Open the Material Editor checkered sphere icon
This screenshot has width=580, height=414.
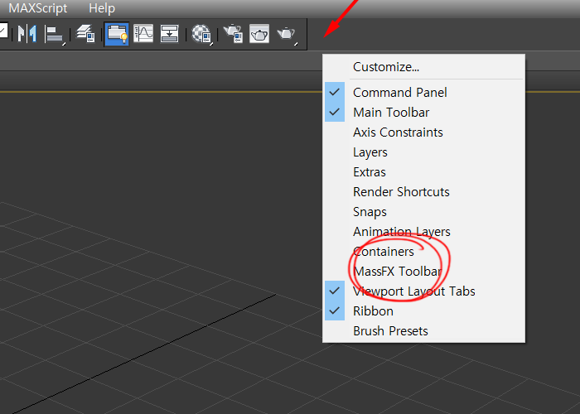[201, 35]
